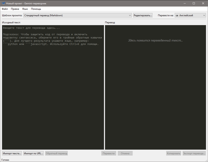This screenshot has height=162, width=208.
Task: Click the Импорт по URL... button
Action: pos(33,153)
